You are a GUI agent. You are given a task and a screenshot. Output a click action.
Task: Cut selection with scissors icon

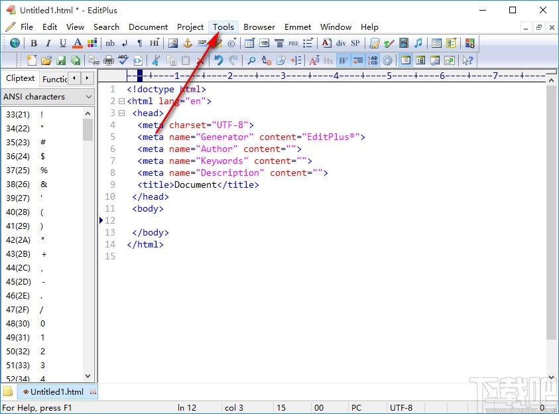click(x=156, y=60)
